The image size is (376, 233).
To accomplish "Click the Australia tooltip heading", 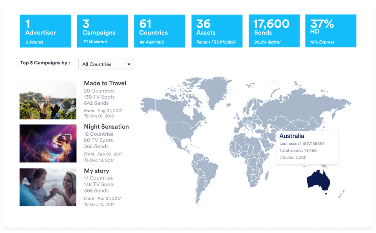I will click(x=292, y=136).
